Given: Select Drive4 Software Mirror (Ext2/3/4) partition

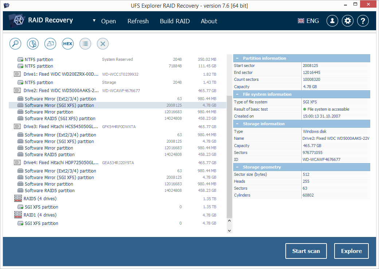Looking at the screenshot, I should [117, 171].
